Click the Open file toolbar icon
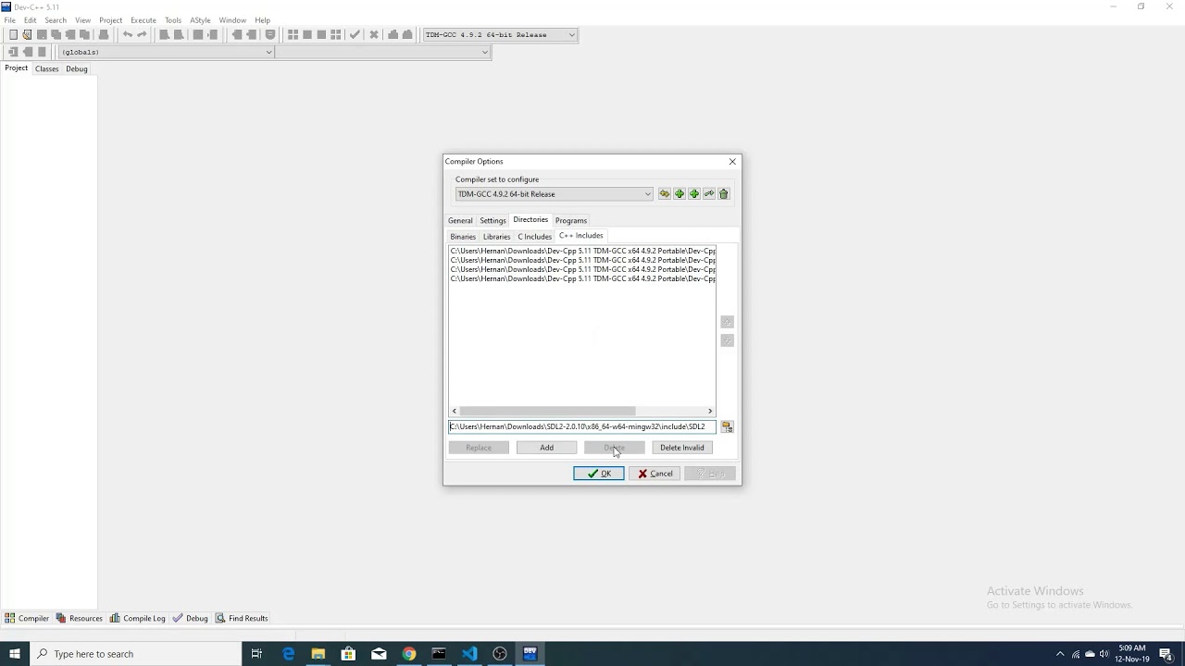 point(28,35)
